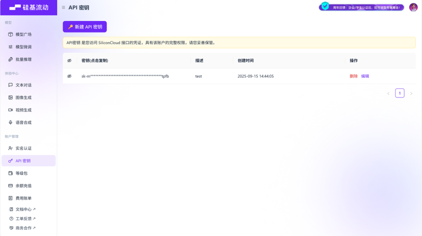422x236 pixels.
Task: Open the 模型广场 page from the sidebar
Action: click(23, 34)
